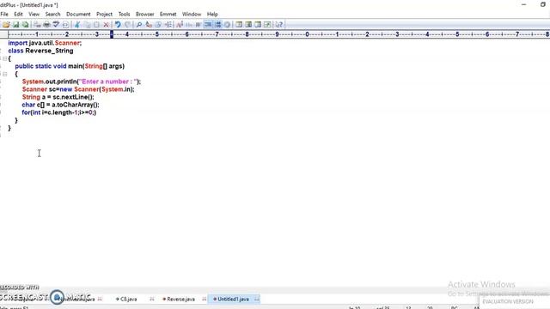Open the Tools menu
Screen dimensions: 550x309
[x=124, y=14]
